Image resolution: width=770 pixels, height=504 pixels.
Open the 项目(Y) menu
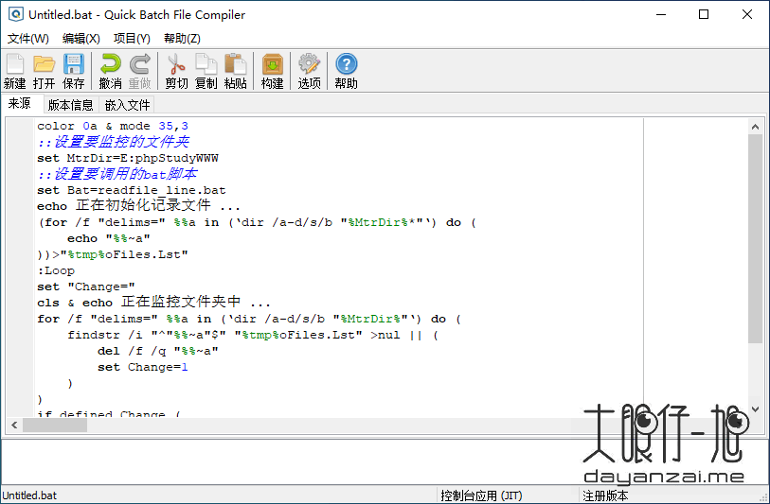[x=132, y=38]
